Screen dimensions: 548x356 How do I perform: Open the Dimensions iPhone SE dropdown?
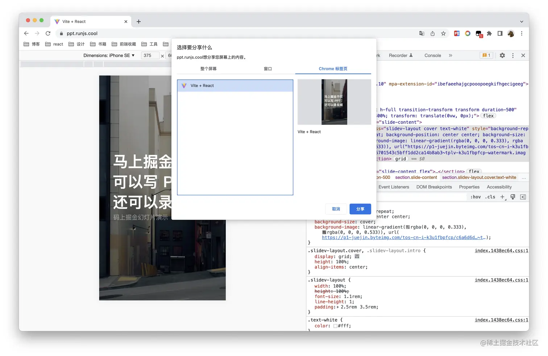[x=109, y=55]
